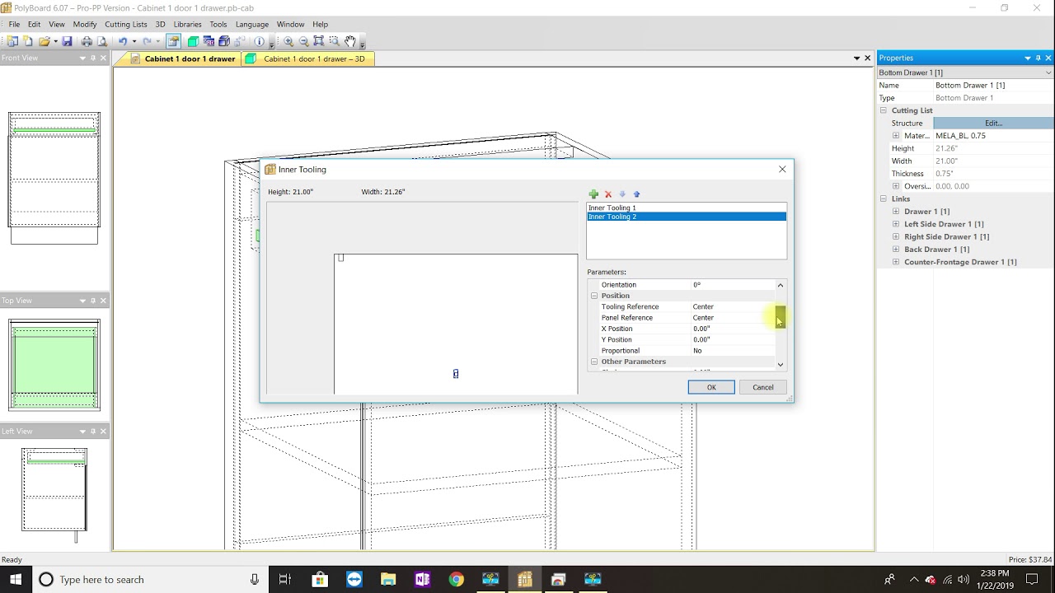Screen dimensions: 1055x593
Task: Expand Counter-Frontage Drawer 1 [1] link
Action: pyautogui.click(x=896, y=262)
